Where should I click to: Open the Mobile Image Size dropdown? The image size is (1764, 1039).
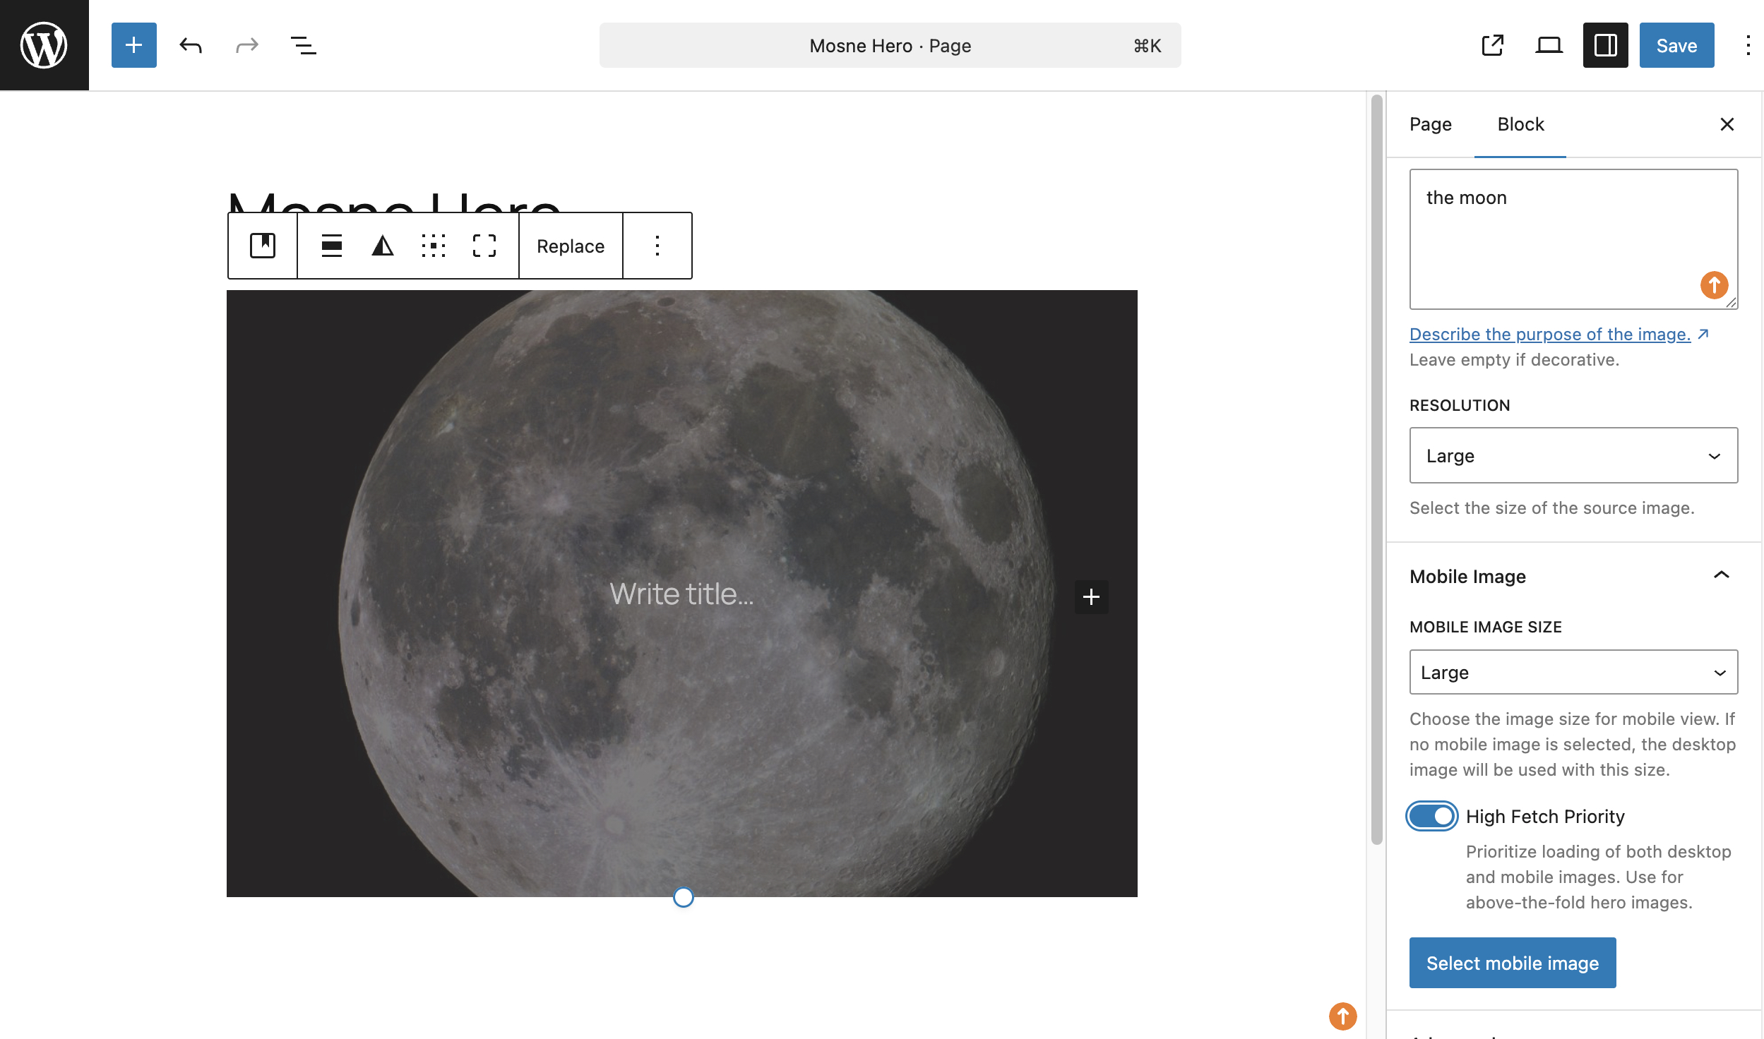pos(1573,672)
